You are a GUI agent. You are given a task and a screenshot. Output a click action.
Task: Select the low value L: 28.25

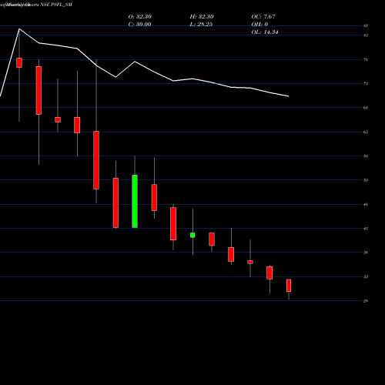pyautogui.click(x=201, y=25)
